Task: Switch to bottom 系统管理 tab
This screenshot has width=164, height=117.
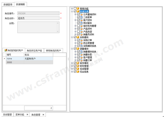Action: (7, 114)
